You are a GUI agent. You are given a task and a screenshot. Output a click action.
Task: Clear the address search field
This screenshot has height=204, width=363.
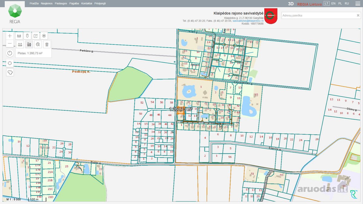click(x=358, y=15)
